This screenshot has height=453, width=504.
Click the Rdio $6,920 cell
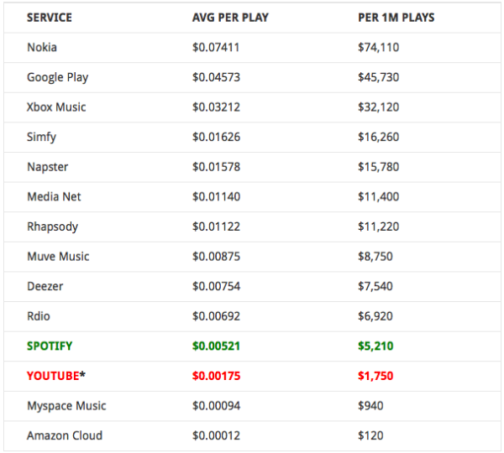(x=375, y=315)
